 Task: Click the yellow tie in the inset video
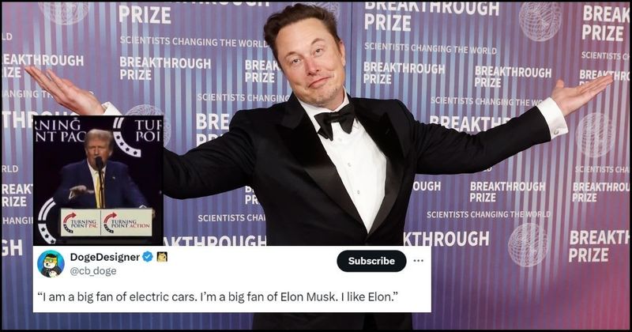coord(99,191)
